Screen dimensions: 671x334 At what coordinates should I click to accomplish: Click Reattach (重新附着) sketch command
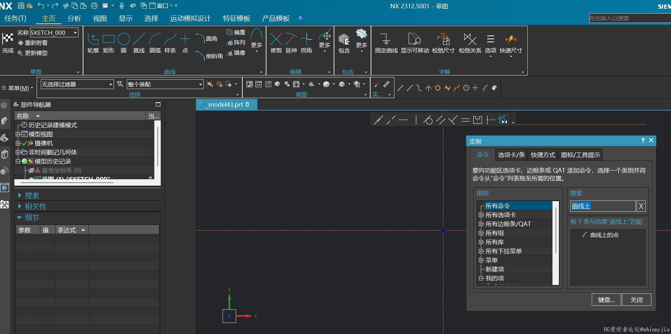[32, 43]
